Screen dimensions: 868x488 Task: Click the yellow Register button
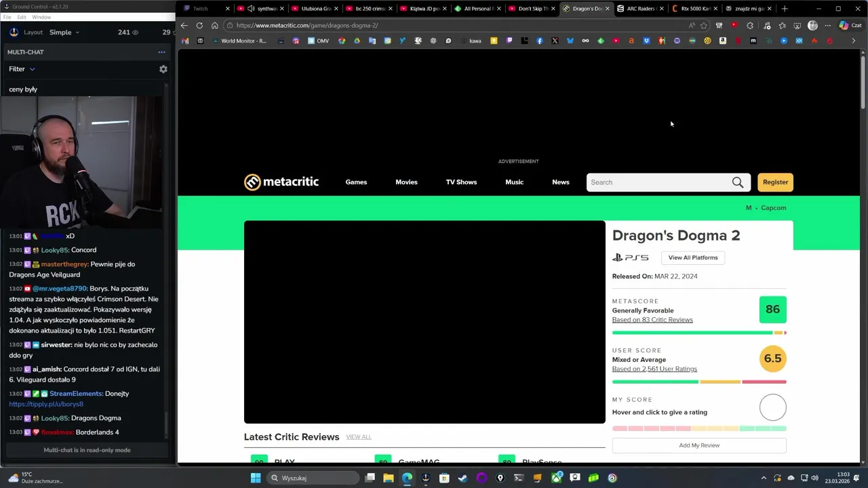tap(775, 182)
